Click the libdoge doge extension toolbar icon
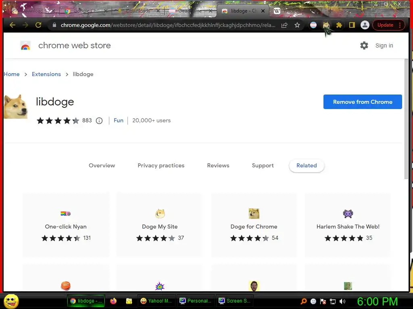This screenshot has width=413, height=309. pos(326,25)
